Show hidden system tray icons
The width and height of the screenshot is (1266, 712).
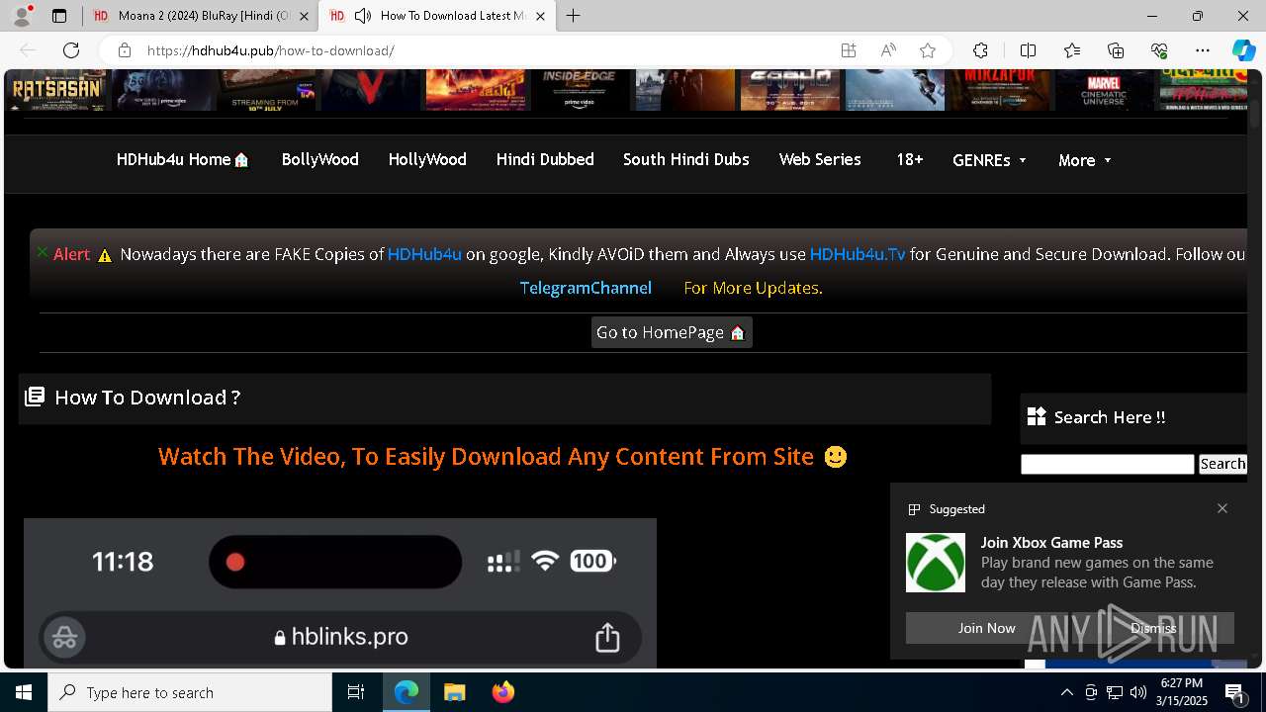[1066, 692]
